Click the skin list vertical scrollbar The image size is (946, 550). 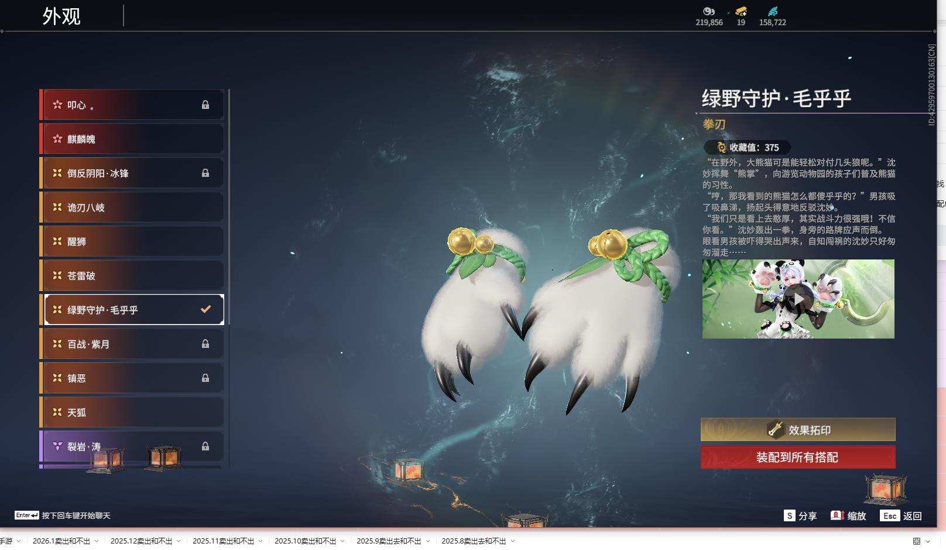click(x=229, y=206)
